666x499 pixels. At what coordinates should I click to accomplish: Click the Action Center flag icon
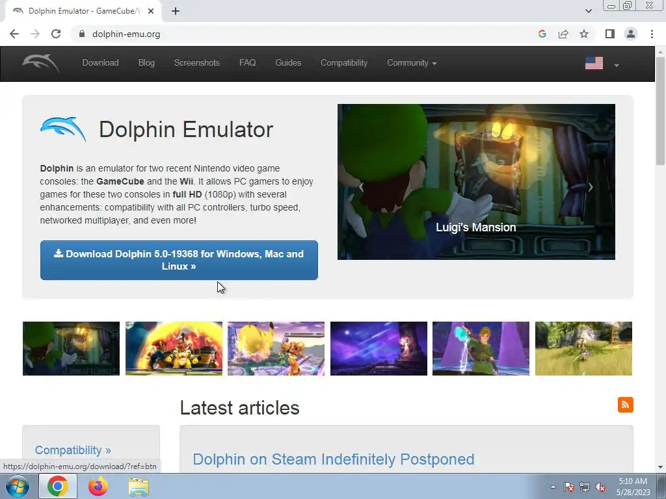[569, 487]
